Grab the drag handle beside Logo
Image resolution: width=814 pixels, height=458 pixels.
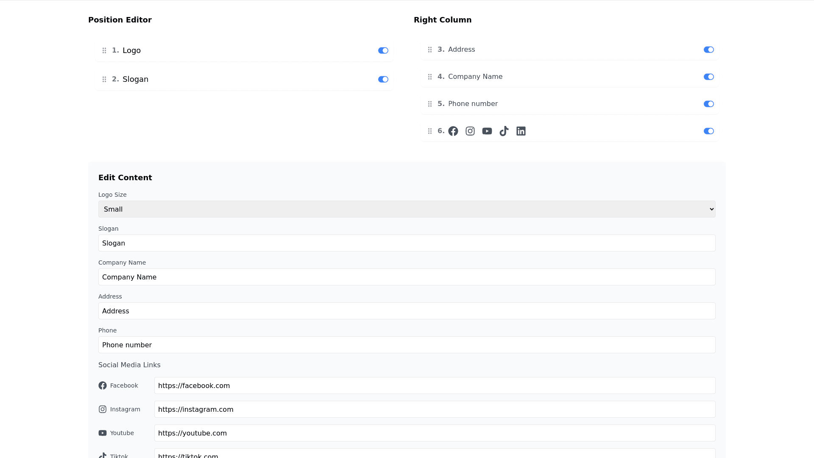coord(104,50)
